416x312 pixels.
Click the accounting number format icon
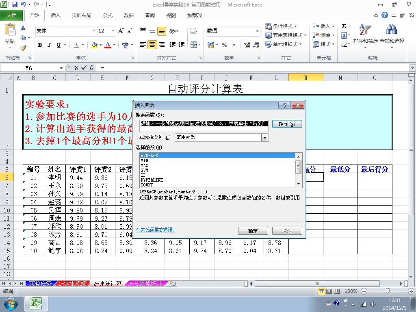(x=211, y=45)
